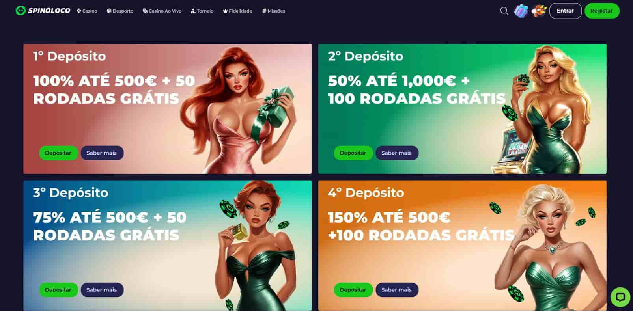
Task: Open the Casino menu item
Action: (x=87, y=11)
